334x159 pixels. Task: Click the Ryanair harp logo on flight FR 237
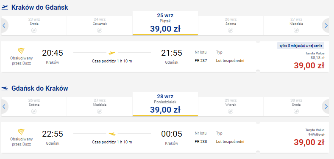(21, 51)
